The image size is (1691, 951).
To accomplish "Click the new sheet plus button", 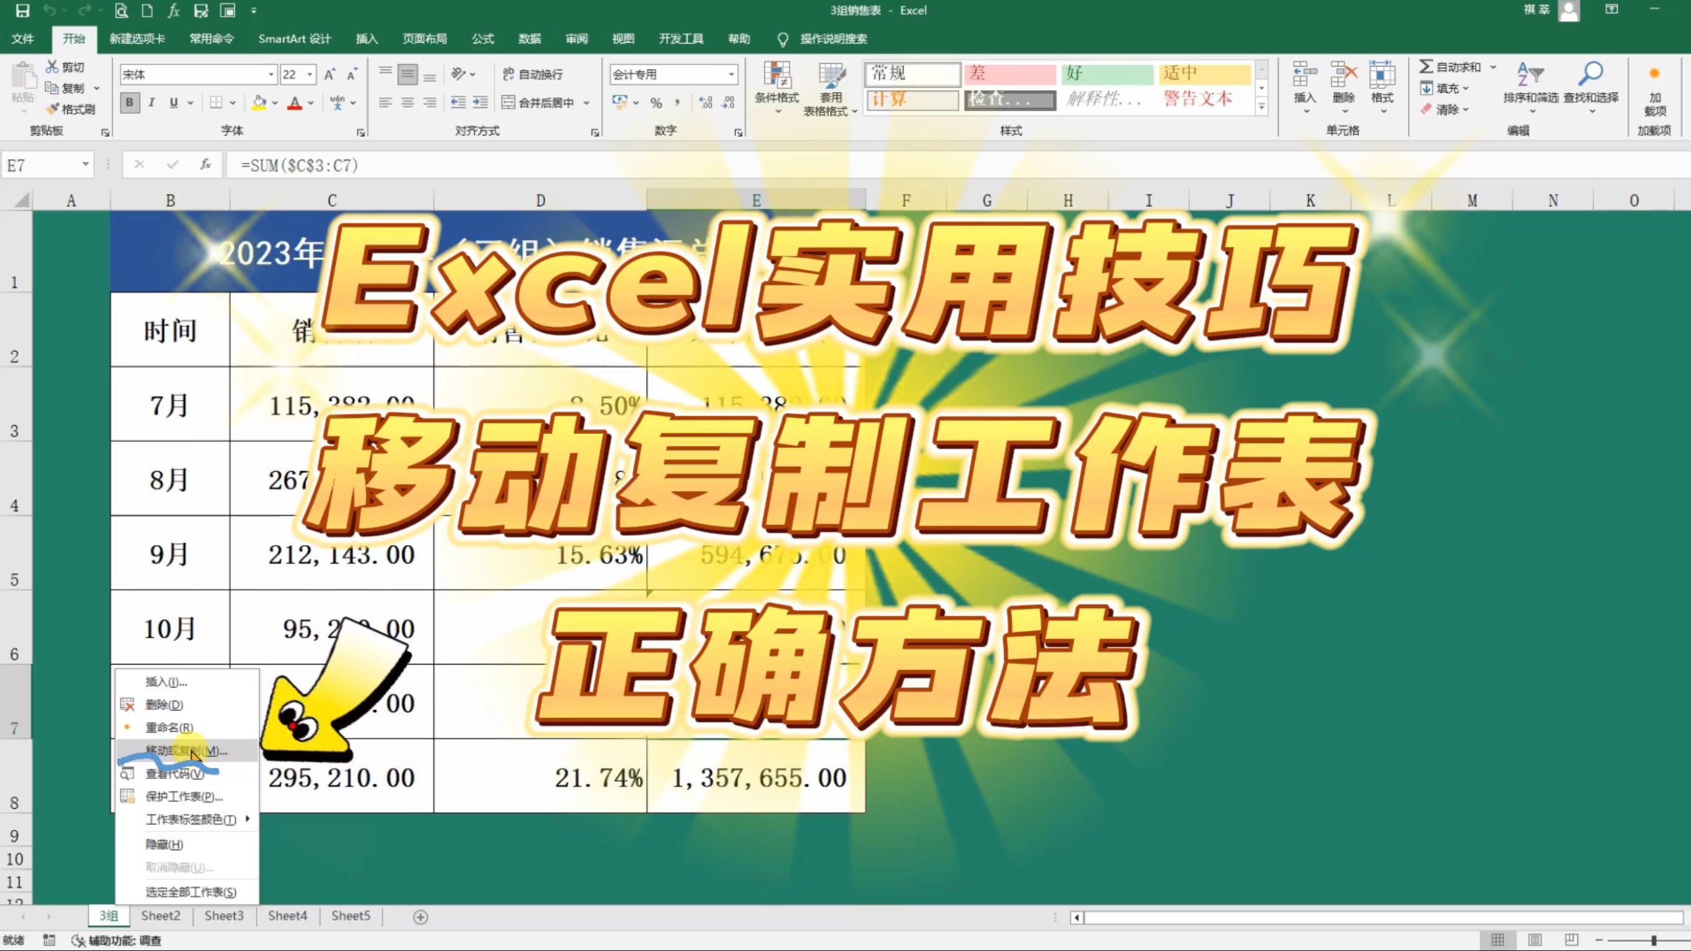I will tap(421, 917).
